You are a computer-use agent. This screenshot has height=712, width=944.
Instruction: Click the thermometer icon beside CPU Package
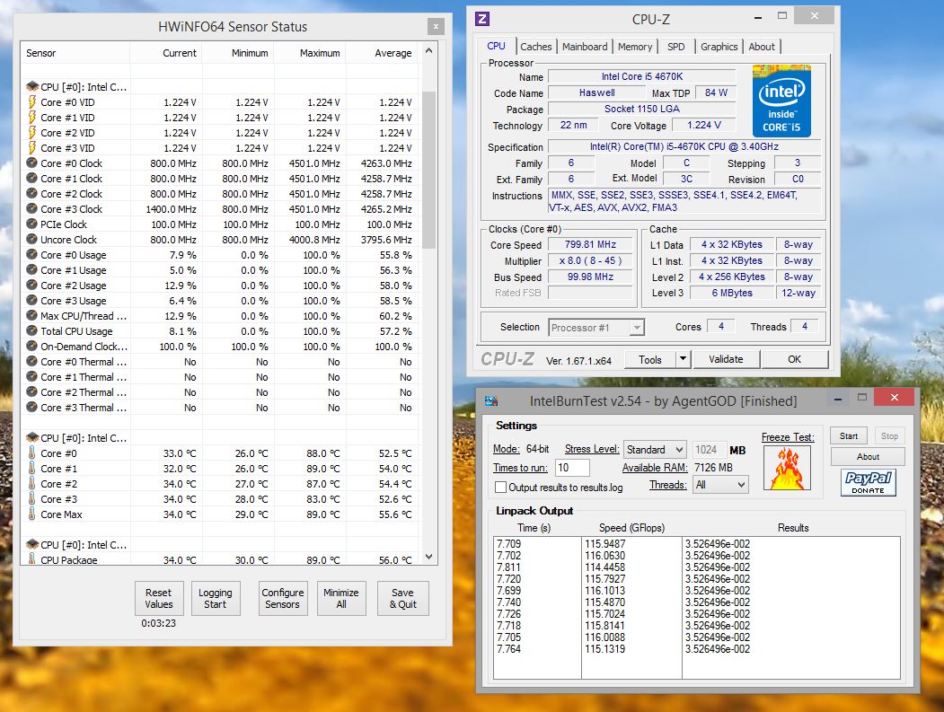coord(32,559)
